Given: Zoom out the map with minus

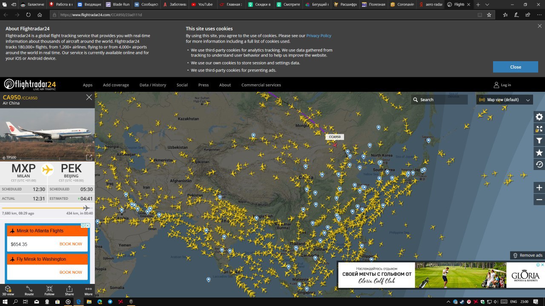Looking at the screenshot, I should point(539,200).
